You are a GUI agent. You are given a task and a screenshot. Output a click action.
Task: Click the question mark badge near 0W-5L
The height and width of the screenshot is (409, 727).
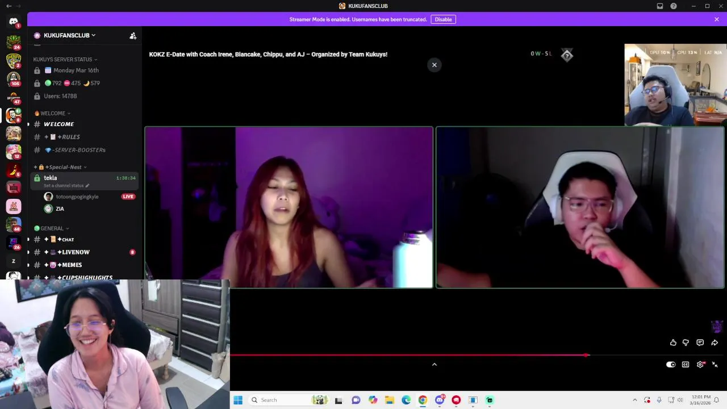click(567, 55)
